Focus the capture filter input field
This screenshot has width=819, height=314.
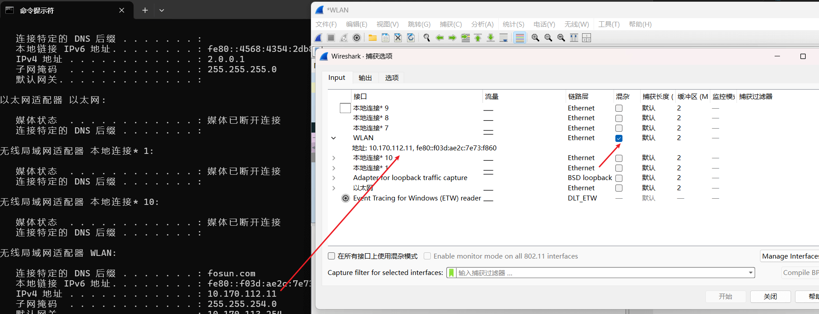601,273
